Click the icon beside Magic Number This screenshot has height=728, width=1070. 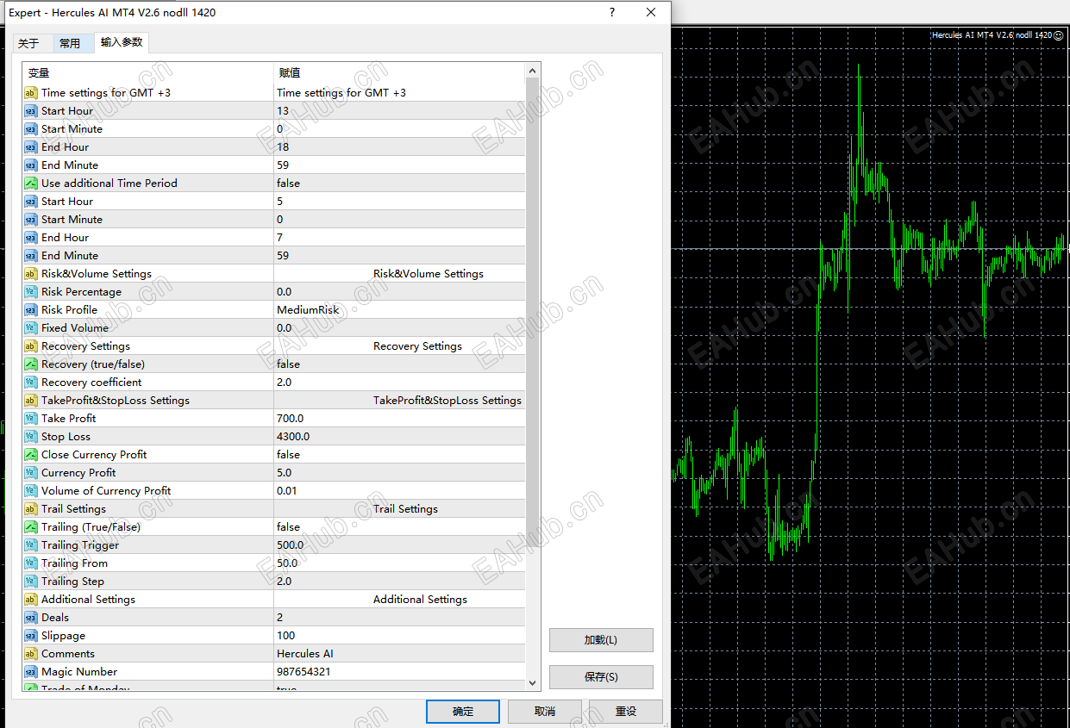(x=31, y=672)
